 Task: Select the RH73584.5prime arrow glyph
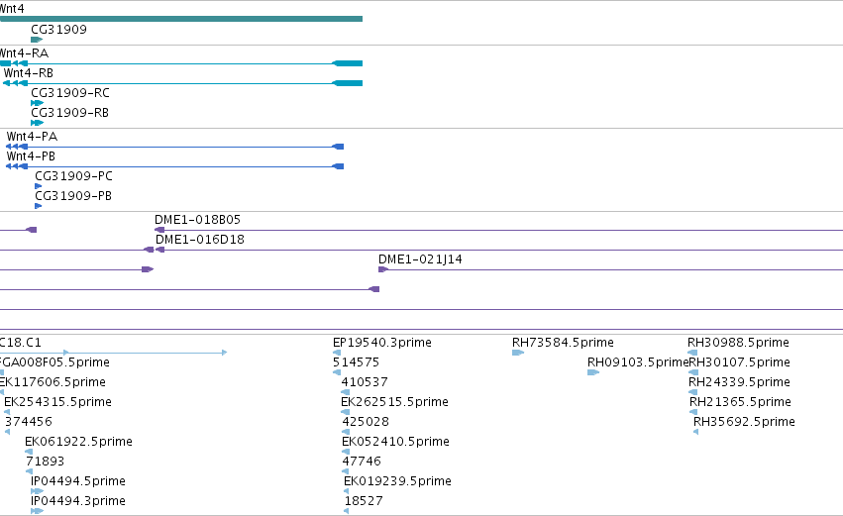(518, 353)
